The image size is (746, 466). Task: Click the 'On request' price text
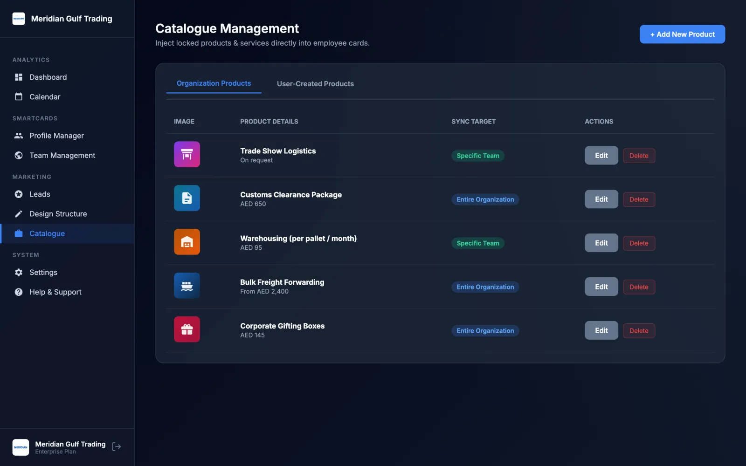[x=256, y=160]
